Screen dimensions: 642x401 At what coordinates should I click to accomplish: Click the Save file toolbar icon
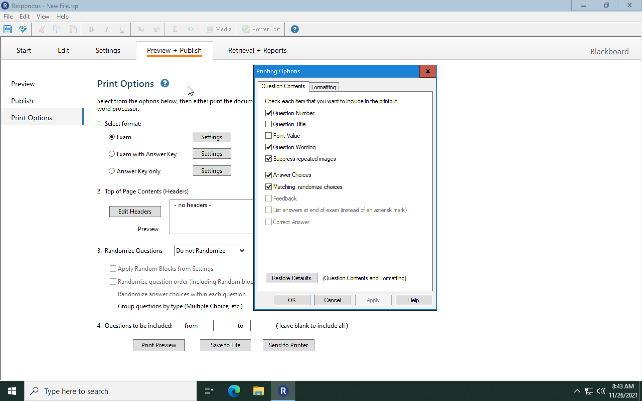coord(8,29)
